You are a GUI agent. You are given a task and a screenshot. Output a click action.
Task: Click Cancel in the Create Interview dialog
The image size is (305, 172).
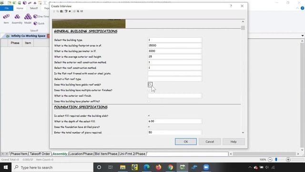click(210, 141)
